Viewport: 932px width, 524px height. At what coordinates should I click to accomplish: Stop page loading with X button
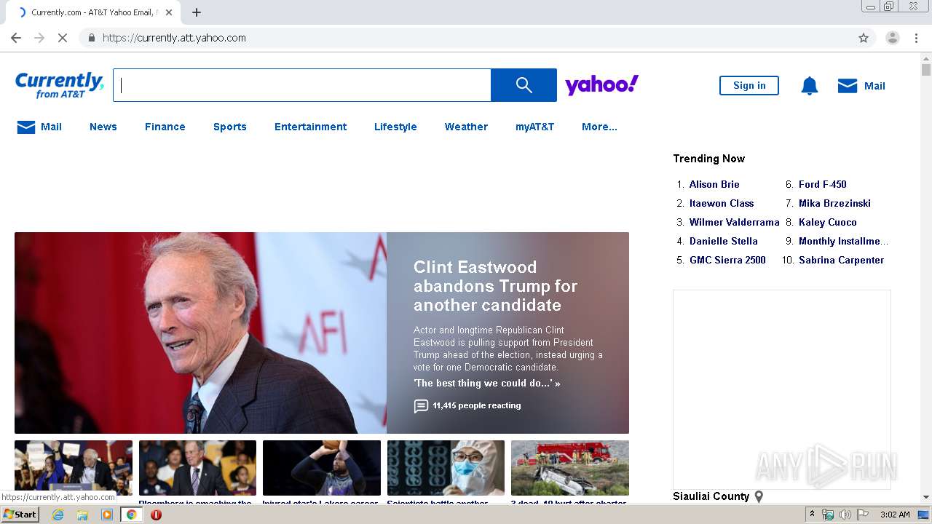point(63,38)
